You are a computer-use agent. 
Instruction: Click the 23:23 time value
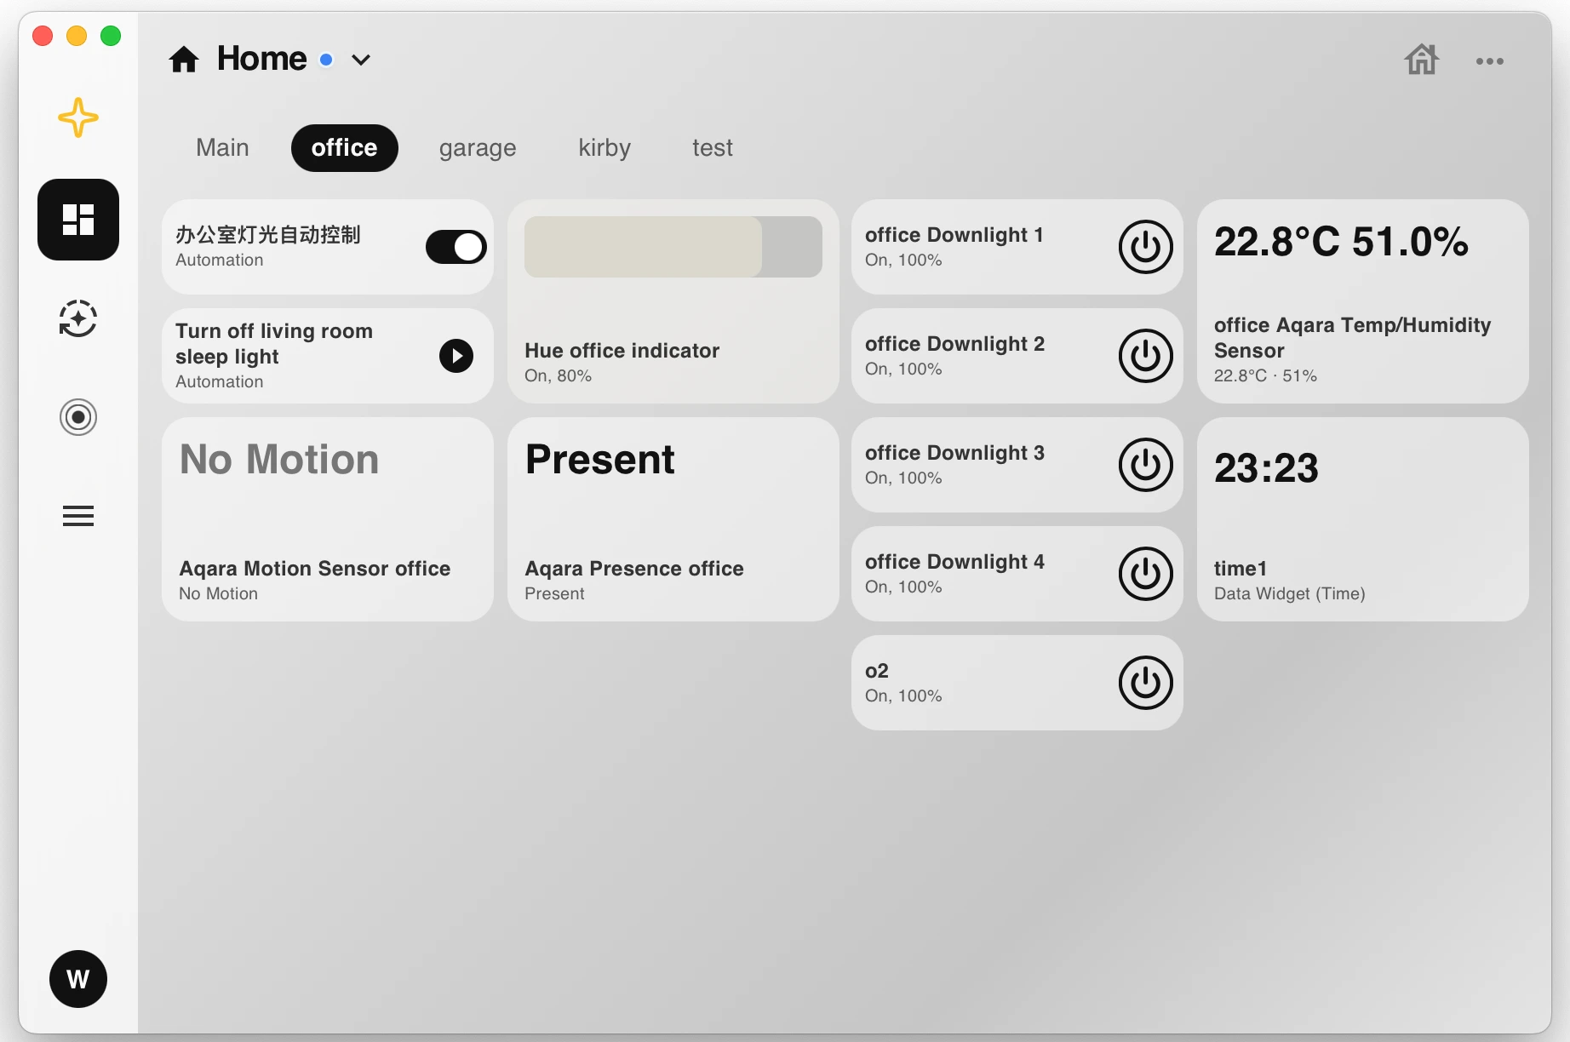[x=1266, y=468]
